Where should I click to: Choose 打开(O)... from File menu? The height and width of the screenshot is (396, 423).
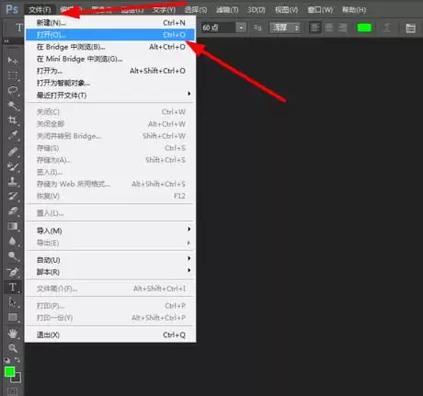pos(110,35)
